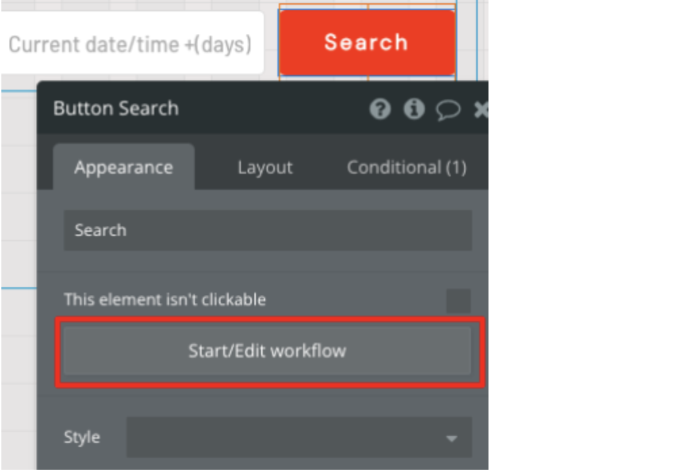Screen dimensions: 682x472
Task: Select the orange Search button on canvas
Action: pyautogui.click(x=367, y=42)
